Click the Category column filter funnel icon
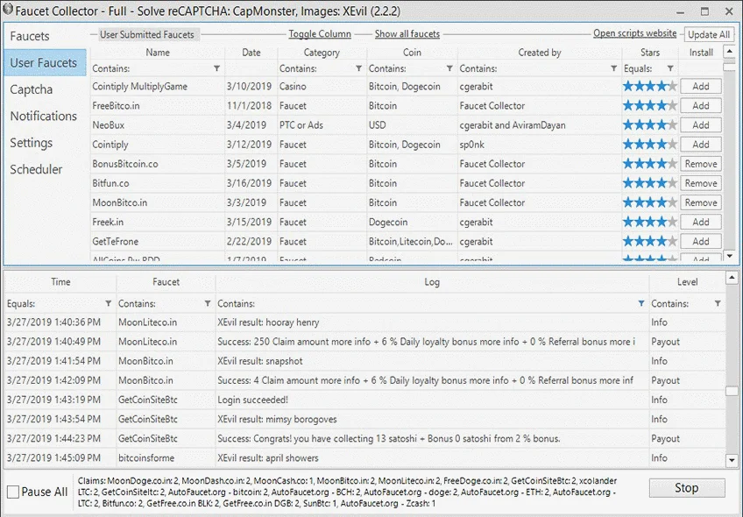This screenshot has width=743, height=517. pos(358,68)
